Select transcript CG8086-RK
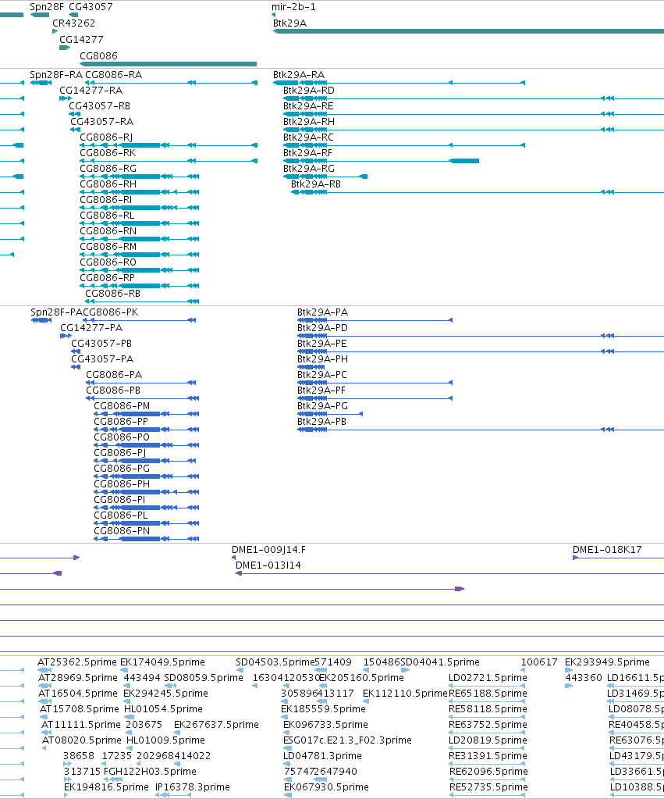 pos(108,153)
